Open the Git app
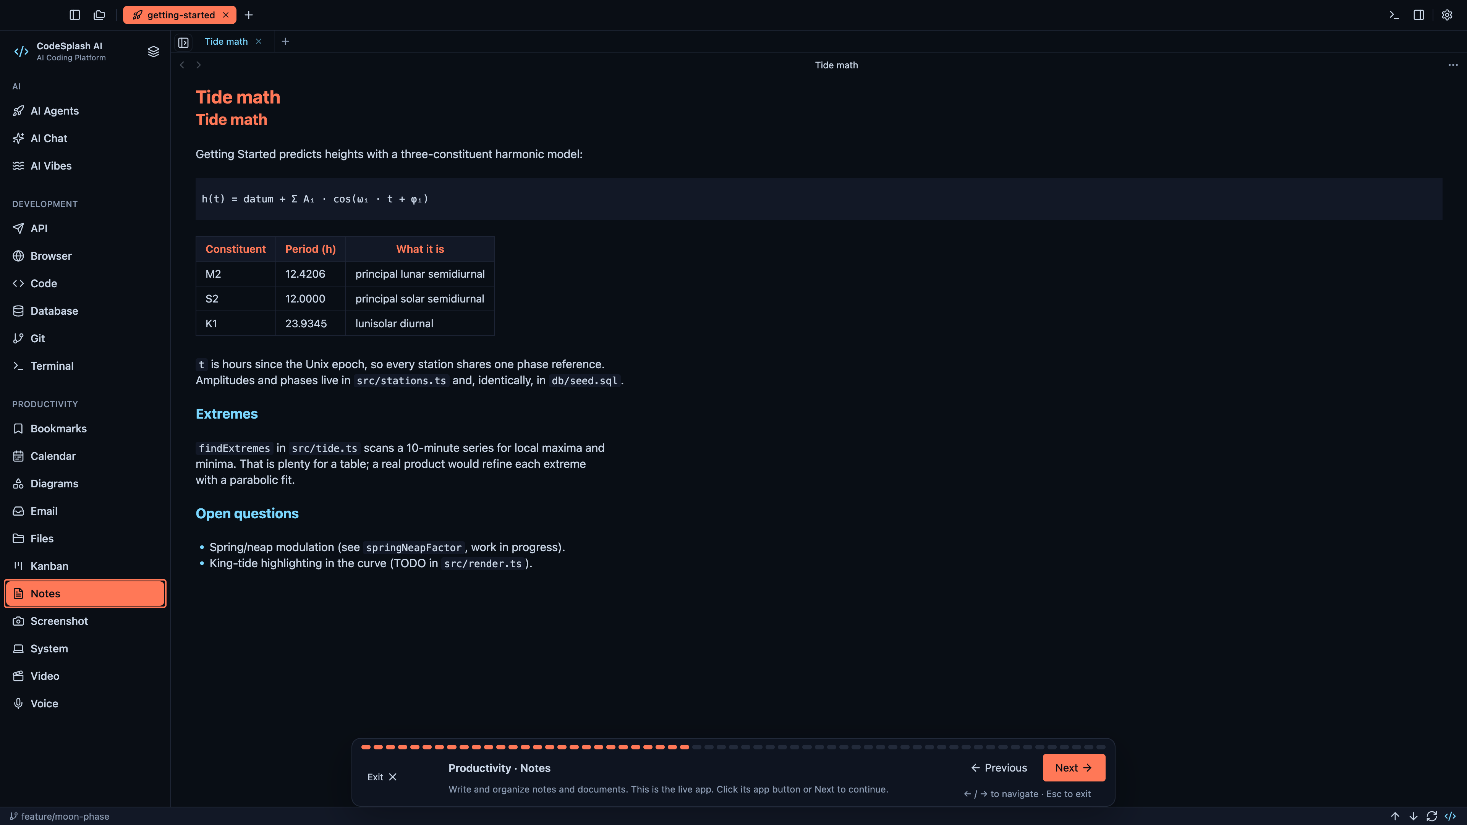The width and height of the screenshot is (1467, 825). coord(86,338)
